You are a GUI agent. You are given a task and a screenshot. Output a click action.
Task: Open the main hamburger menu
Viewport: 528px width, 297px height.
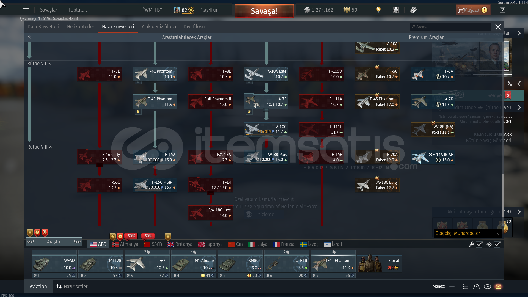click(x=26, y=10)
